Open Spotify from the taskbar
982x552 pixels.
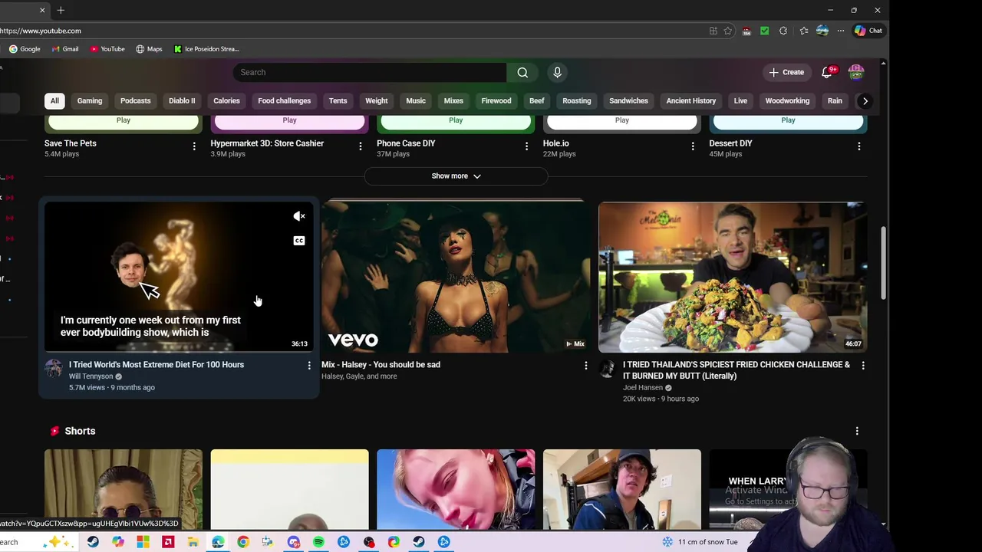pos(318,542)
